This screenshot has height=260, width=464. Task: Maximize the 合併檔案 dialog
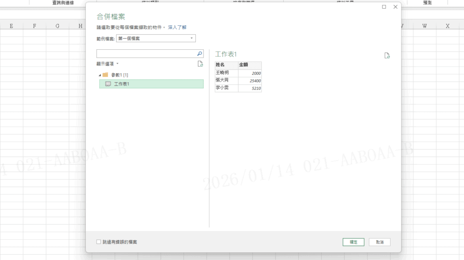click(x=384, y=7)
